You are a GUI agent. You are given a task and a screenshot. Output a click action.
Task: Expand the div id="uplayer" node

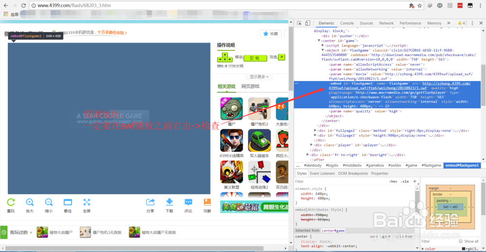[312, 145]
